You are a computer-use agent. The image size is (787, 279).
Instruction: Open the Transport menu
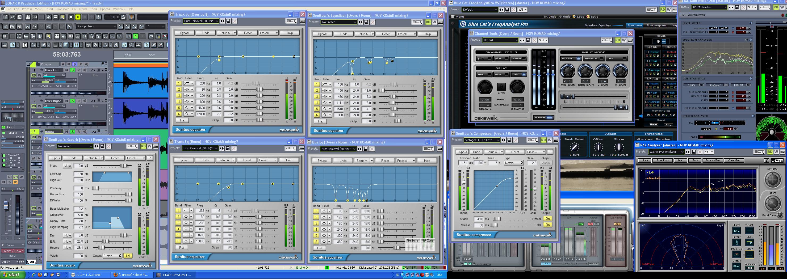(x=62, y=9)
